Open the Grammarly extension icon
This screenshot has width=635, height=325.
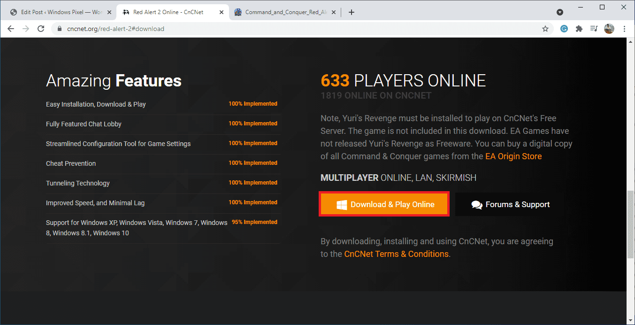pos(565,29)
